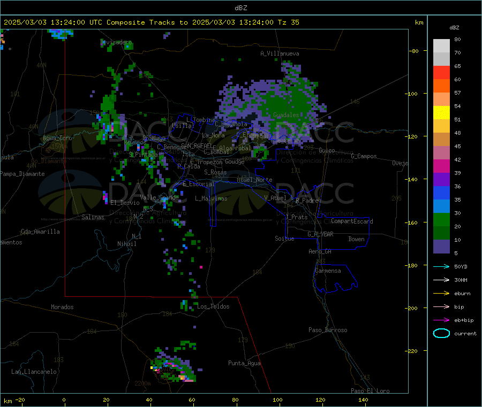Click the Bowen map label
The width and height of the screenshot is (482, 407).
coord(356,239)
